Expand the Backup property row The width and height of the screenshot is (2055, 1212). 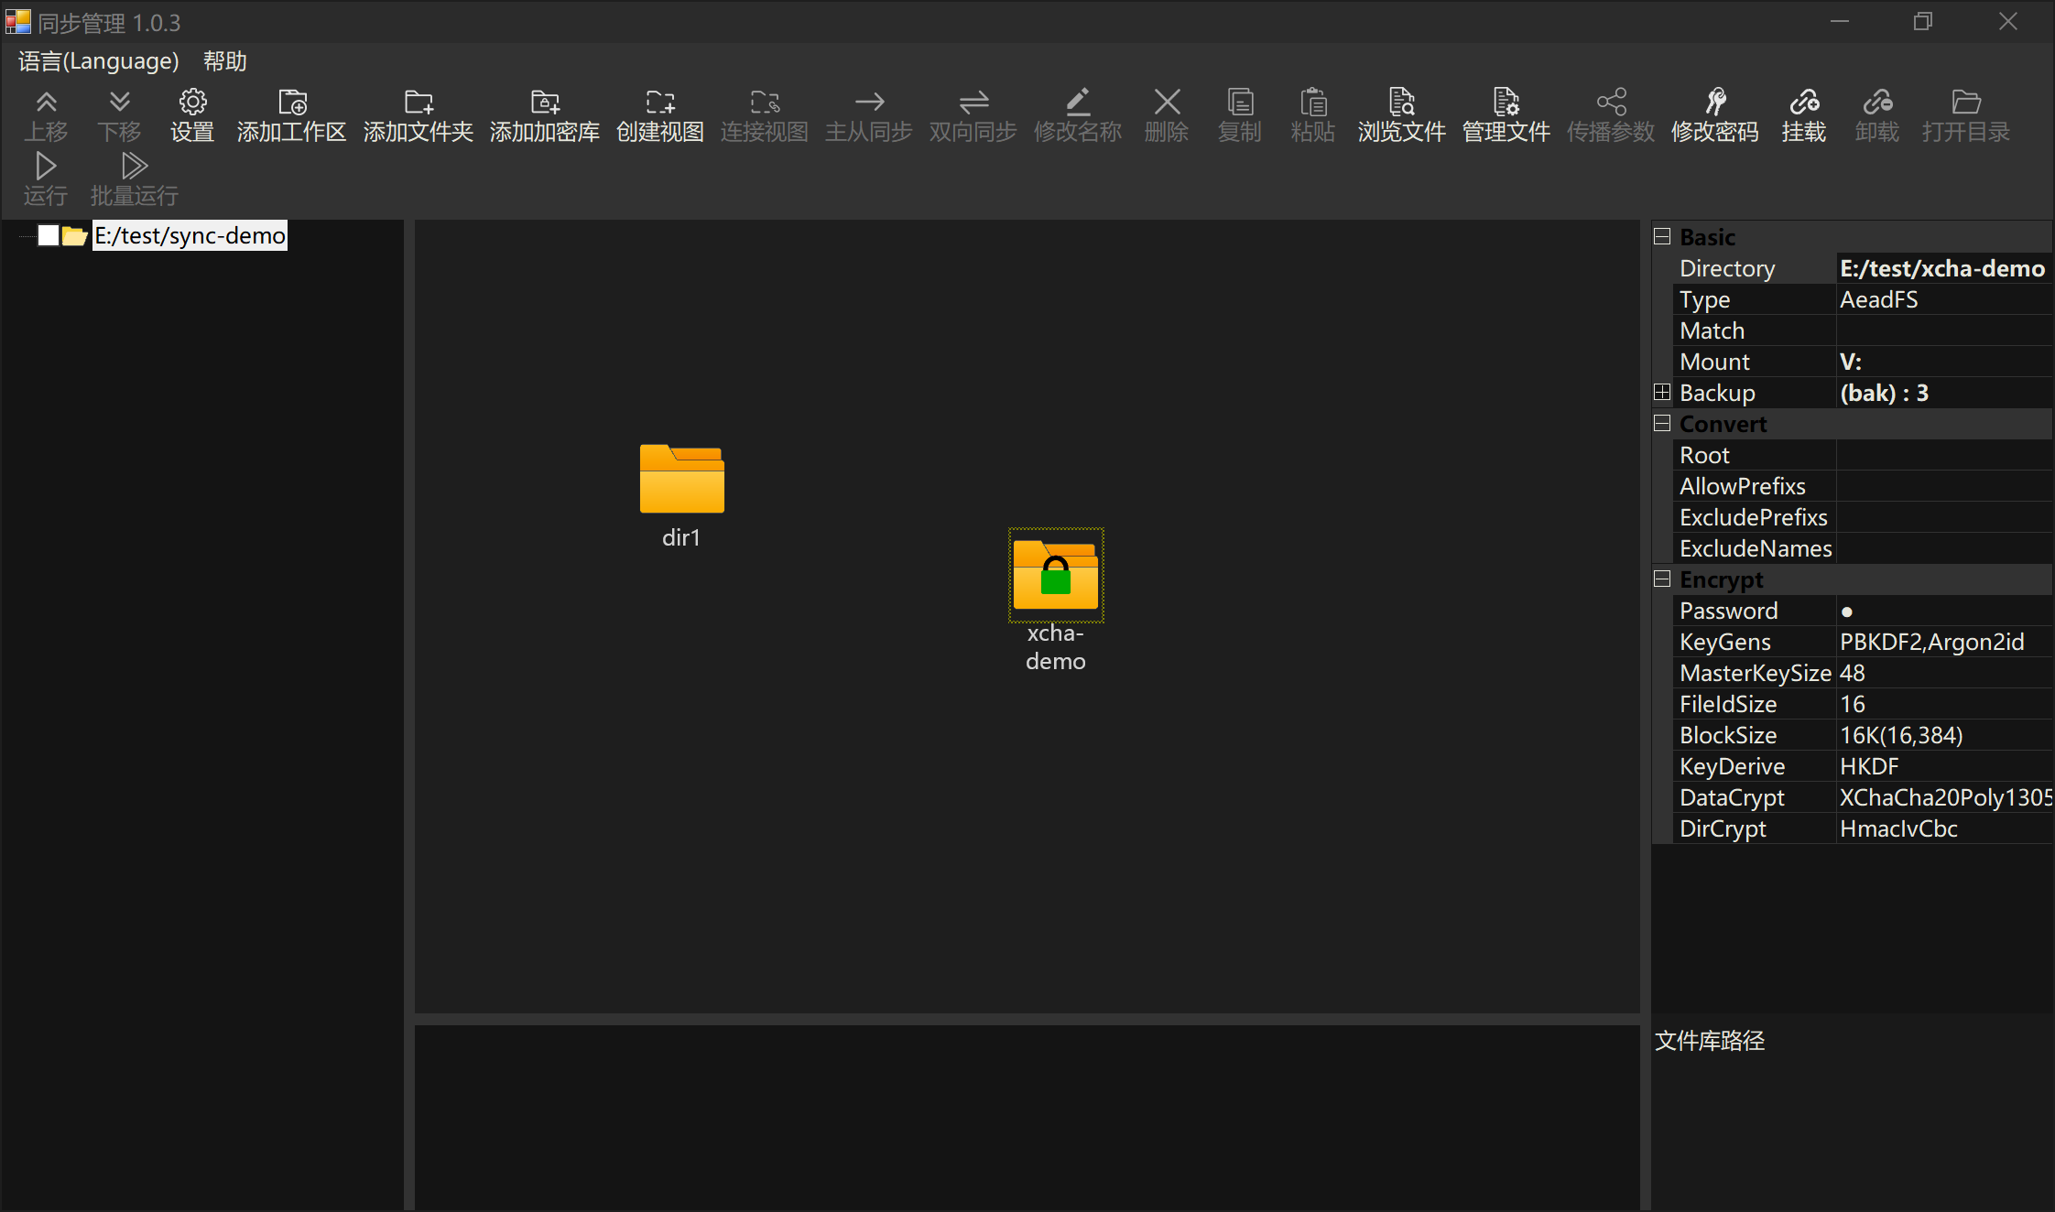[x=1662, y=393]
